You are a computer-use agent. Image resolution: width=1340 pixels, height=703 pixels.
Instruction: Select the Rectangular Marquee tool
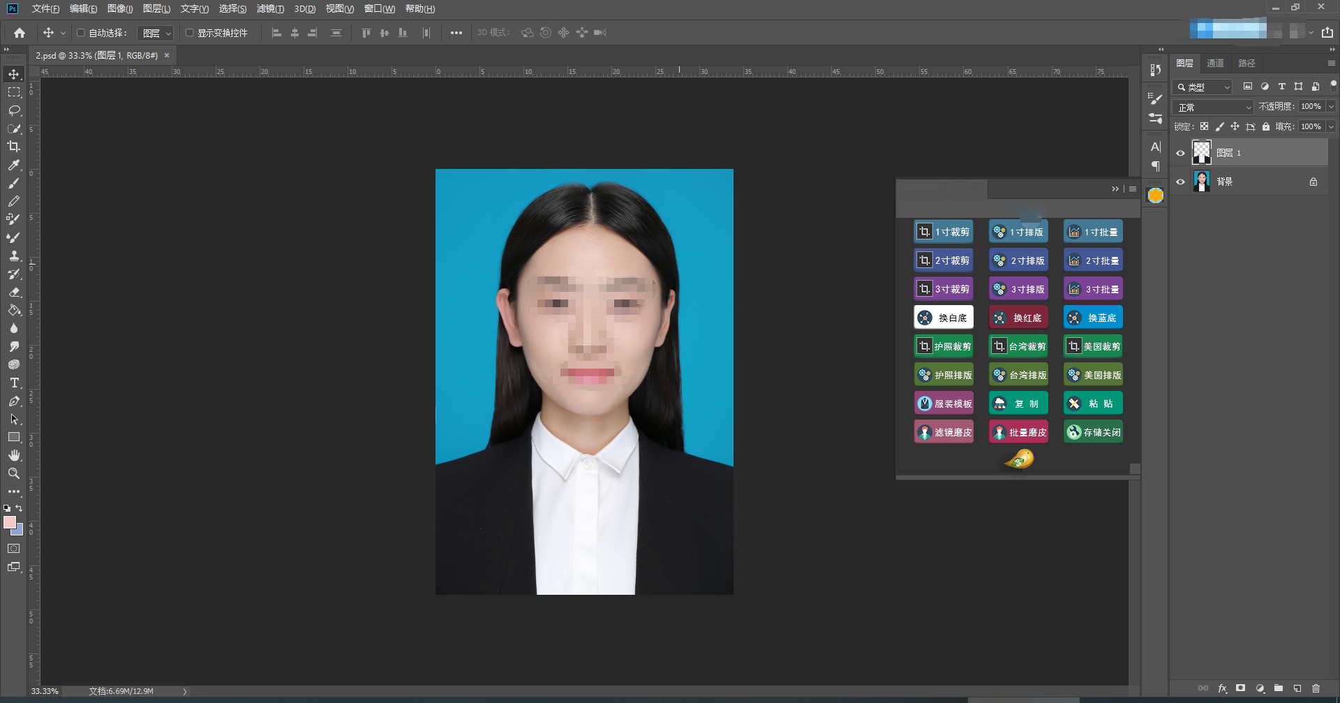13,92
